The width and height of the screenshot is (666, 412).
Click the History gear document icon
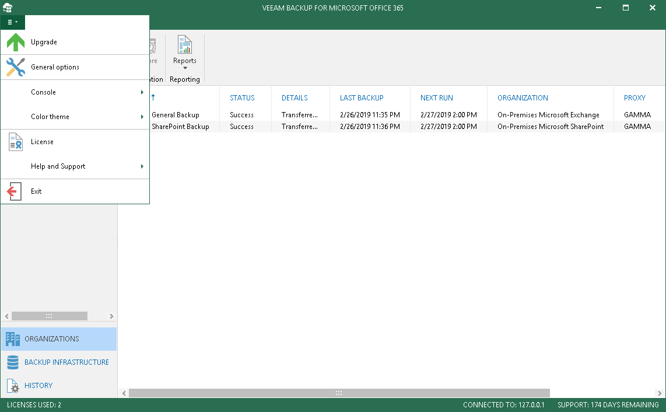pyautogui.click(x=13, y=386)
